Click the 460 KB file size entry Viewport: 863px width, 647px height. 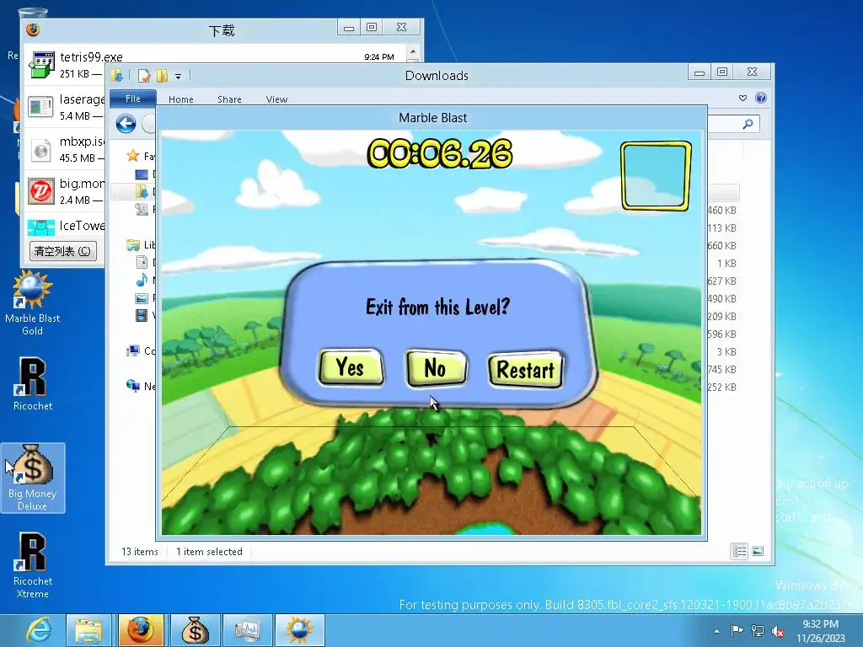coord(722,210)
